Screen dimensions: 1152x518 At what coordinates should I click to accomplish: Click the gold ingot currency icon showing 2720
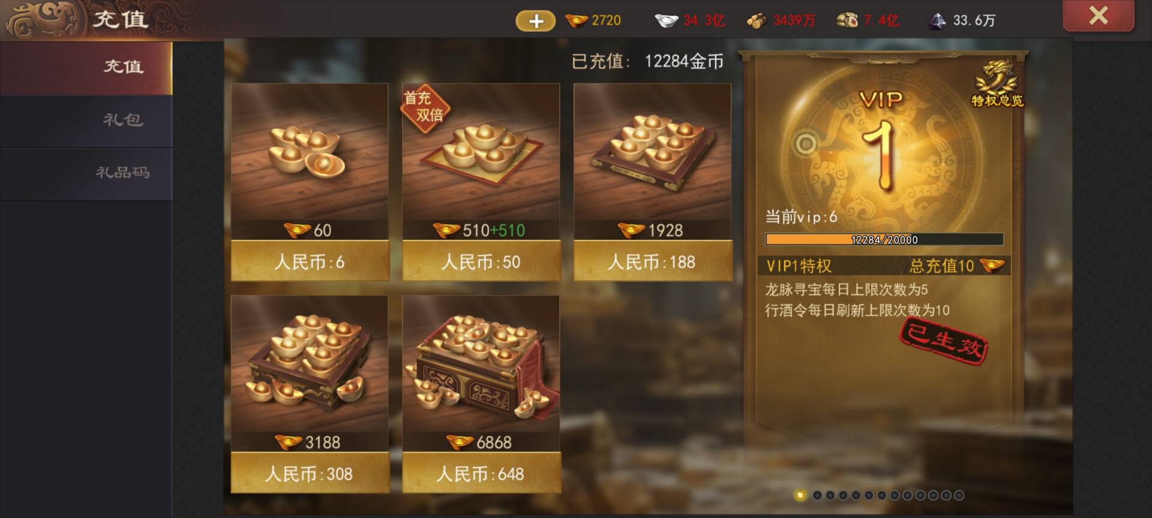click(x=577, y=21)
